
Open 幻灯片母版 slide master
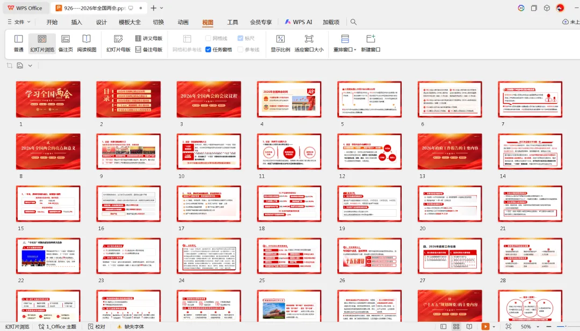(118, 43)
